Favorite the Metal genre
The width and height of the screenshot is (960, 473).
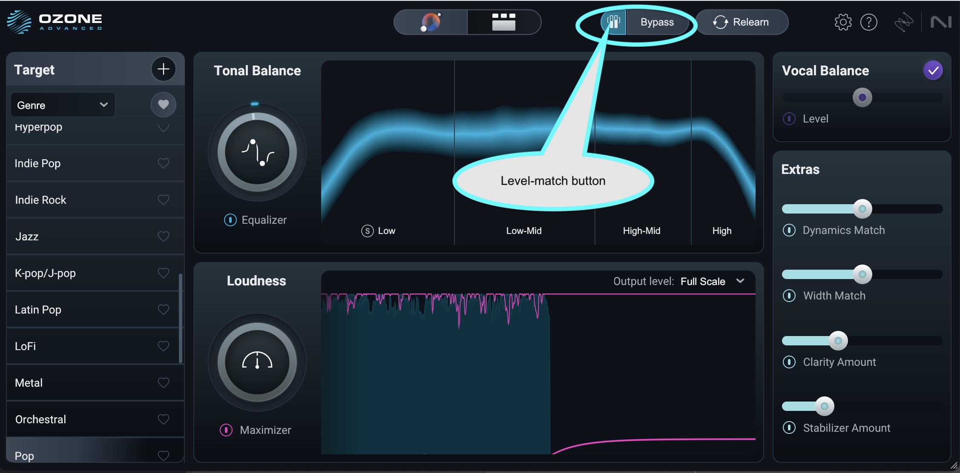(x=164, y=382)
